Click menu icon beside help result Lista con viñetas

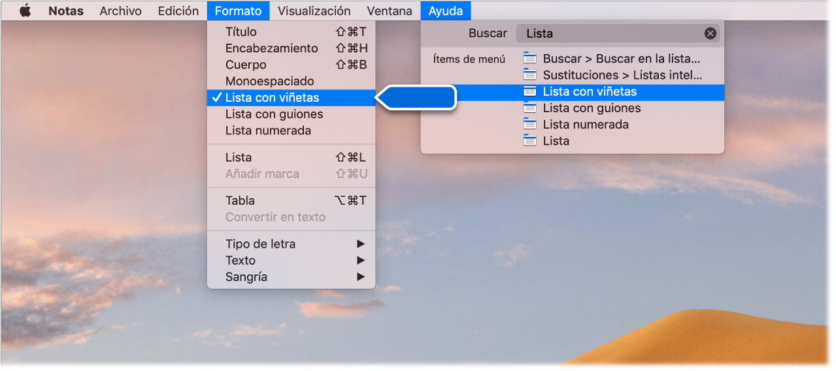click(530, 92)
